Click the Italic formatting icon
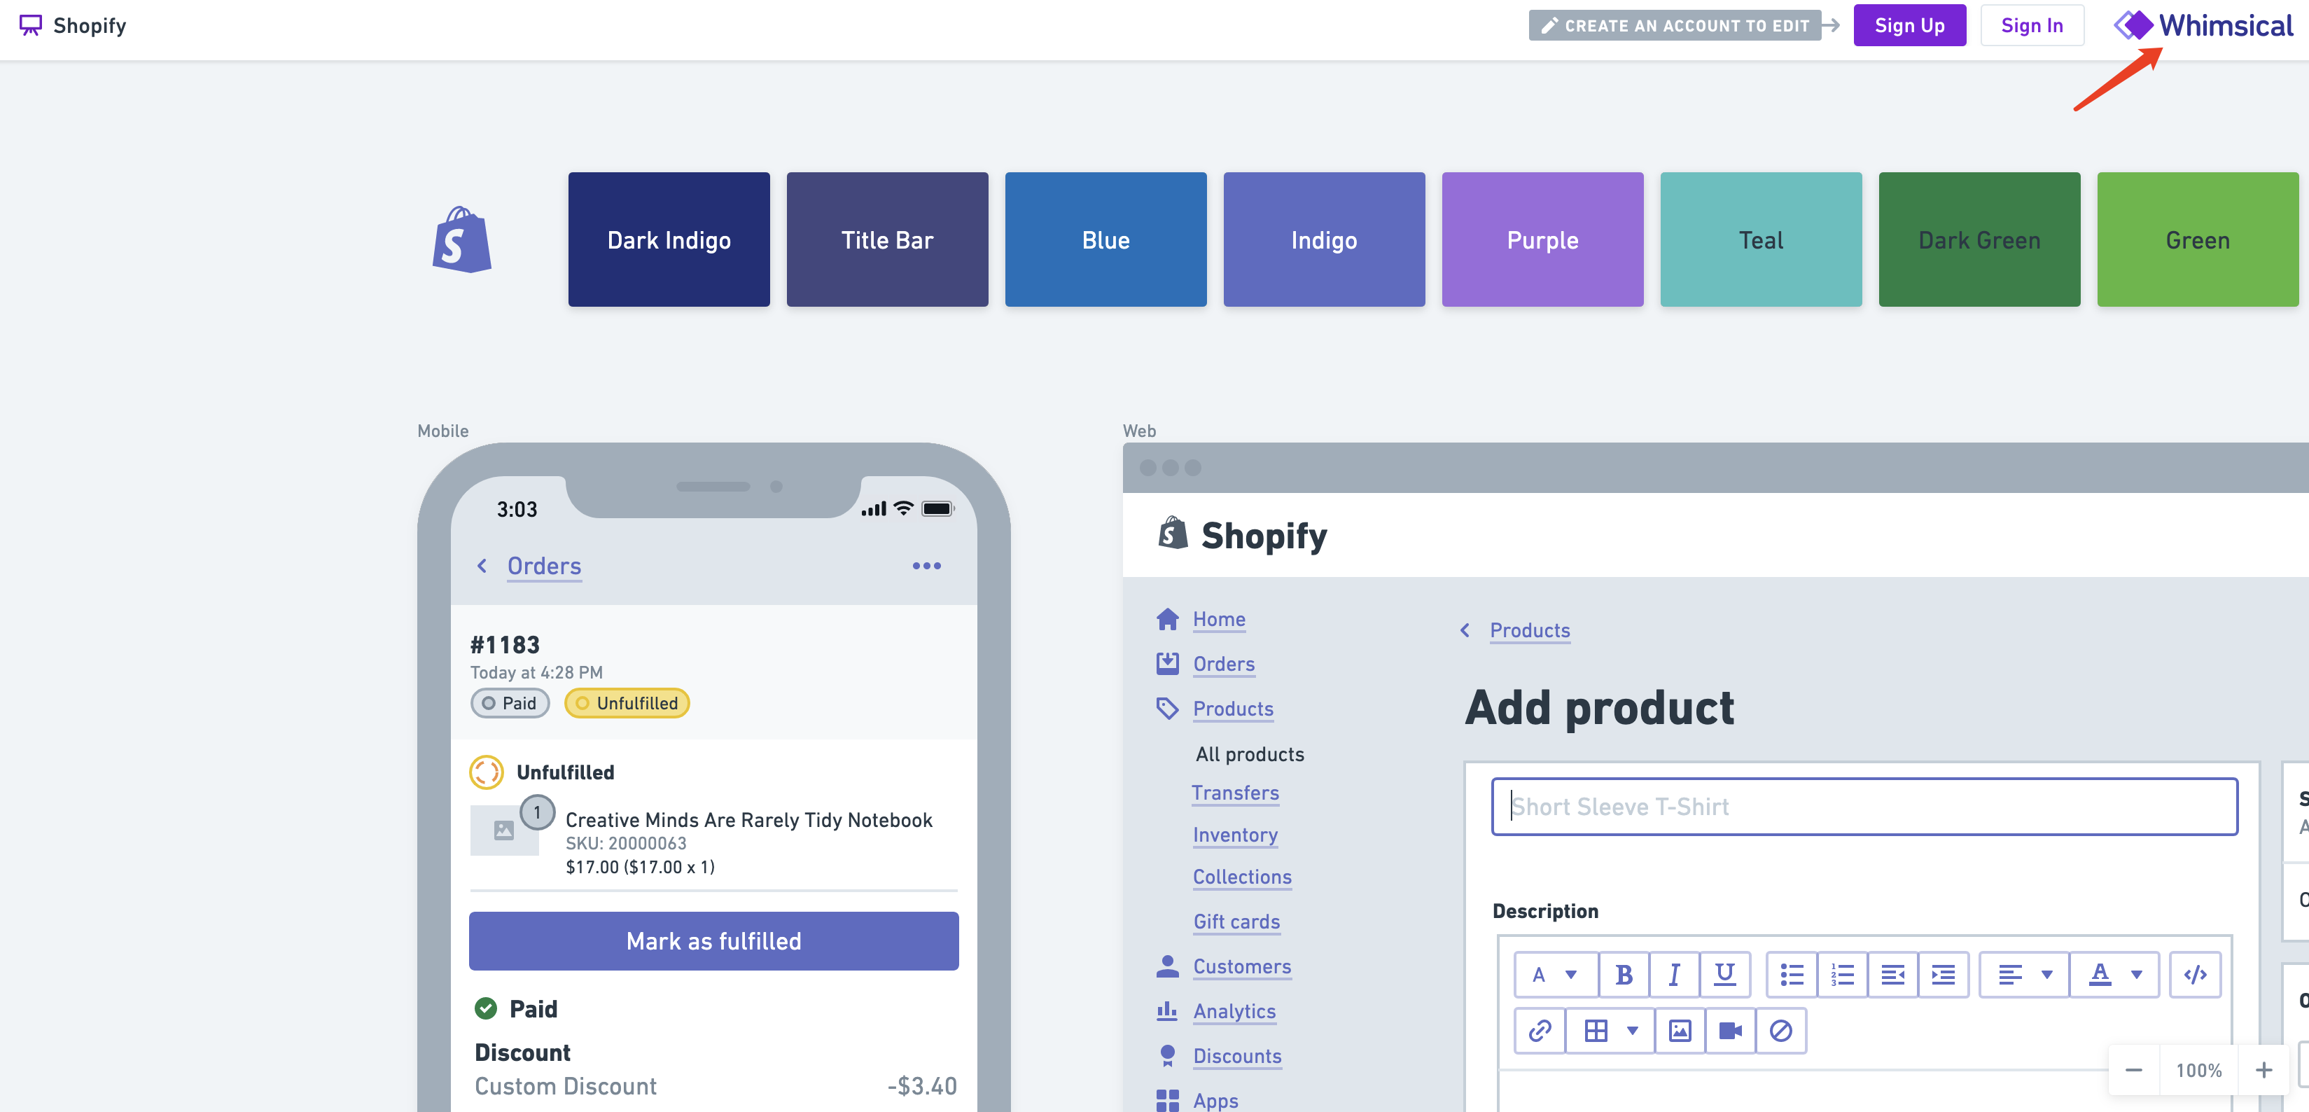Screen dimensions: 2309x1112 tap(1673, 975)
